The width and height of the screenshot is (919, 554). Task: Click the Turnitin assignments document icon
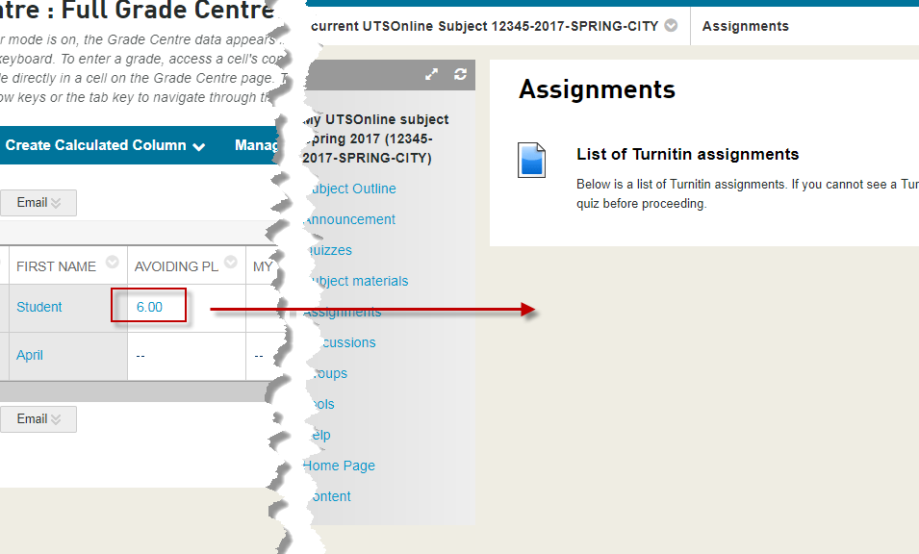(x=532, y=160)
